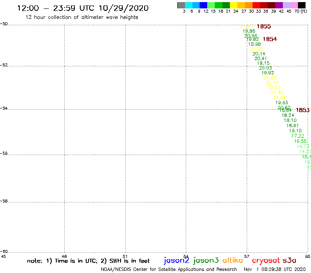Viewport: 311px width, 273px height.
Task: Click the gray swatch in the color legend
Action: pos(181,5)
